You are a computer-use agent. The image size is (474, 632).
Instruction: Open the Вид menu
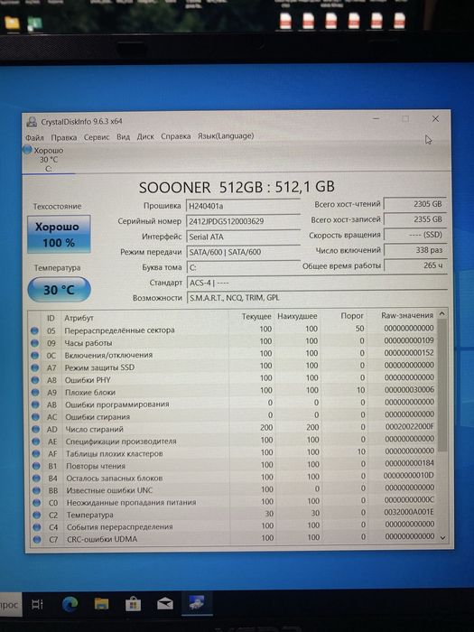tap(124, 136)
